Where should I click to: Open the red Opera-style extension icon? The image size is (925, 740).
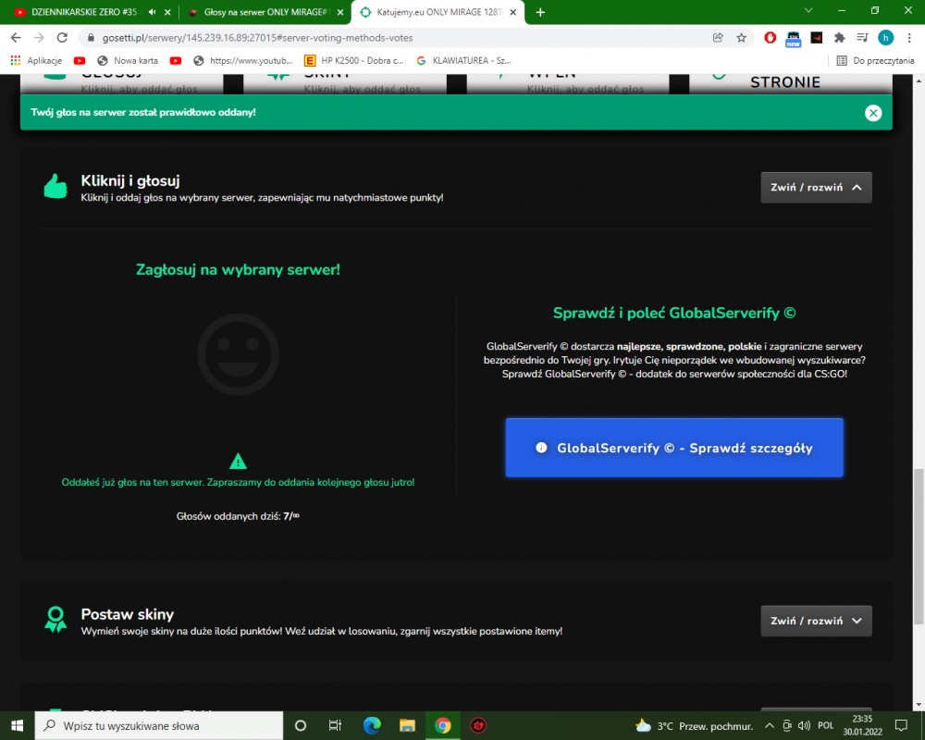(770, 38)
